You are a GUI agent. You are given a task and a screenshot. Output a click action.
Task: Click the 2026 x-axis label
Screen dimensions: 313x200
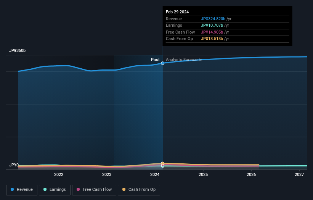click(x=251, y=174)
